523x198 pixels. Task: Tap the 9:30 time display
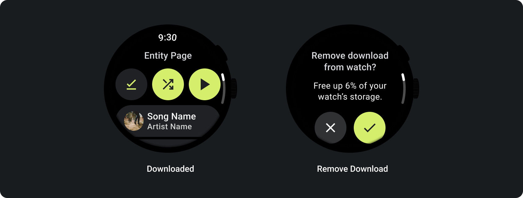167,38
